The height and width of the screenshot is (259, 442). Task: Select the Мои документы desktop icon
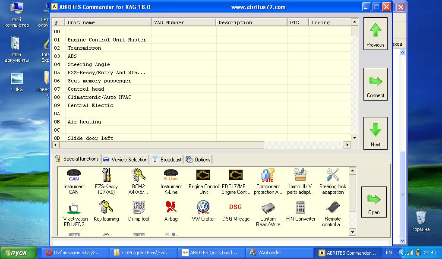[17, 49]
